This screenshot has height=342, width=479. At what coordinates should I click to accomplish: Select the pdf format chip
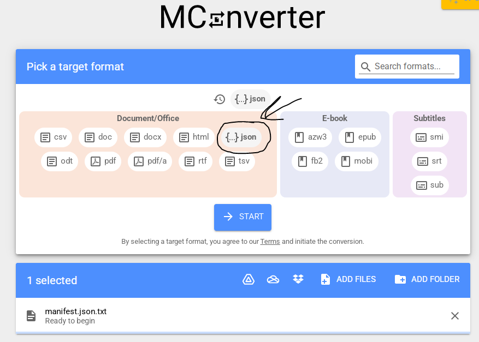coord(103,161)
